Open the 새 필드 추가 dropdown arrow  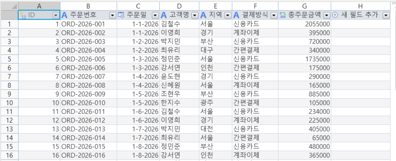coord(386,15)
